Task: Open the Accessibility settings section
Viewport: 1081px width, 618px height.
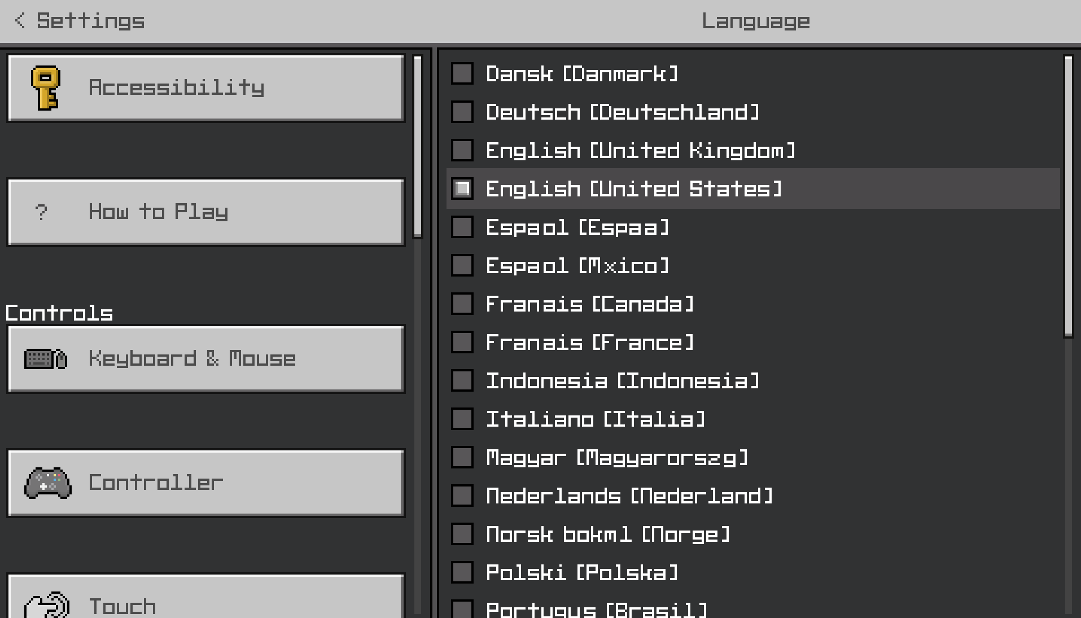Action: [206, 88]
